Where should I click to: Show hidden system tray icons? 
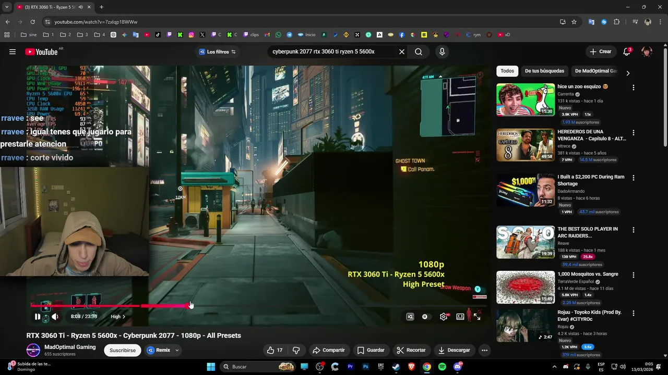(554, 367)
